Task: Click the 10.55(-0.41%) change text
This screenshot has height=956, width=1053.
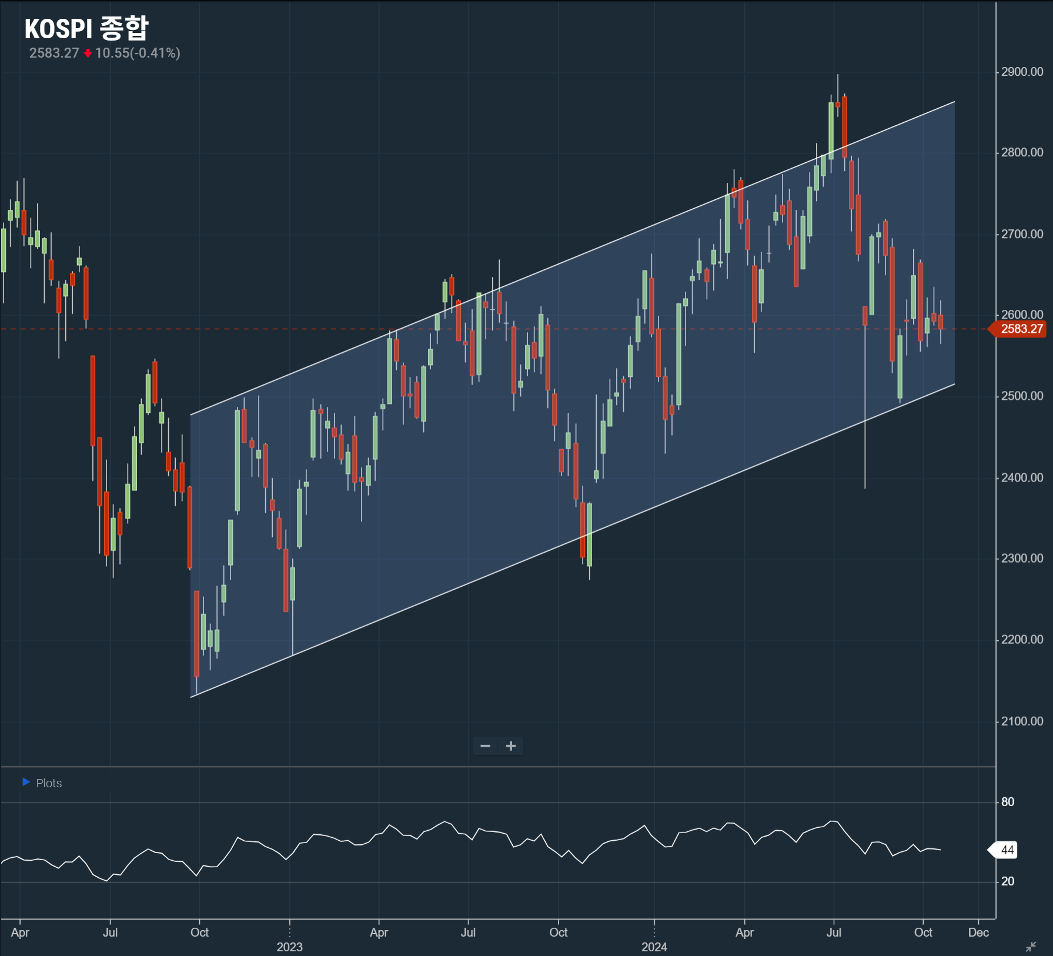Action: (138, 54)
